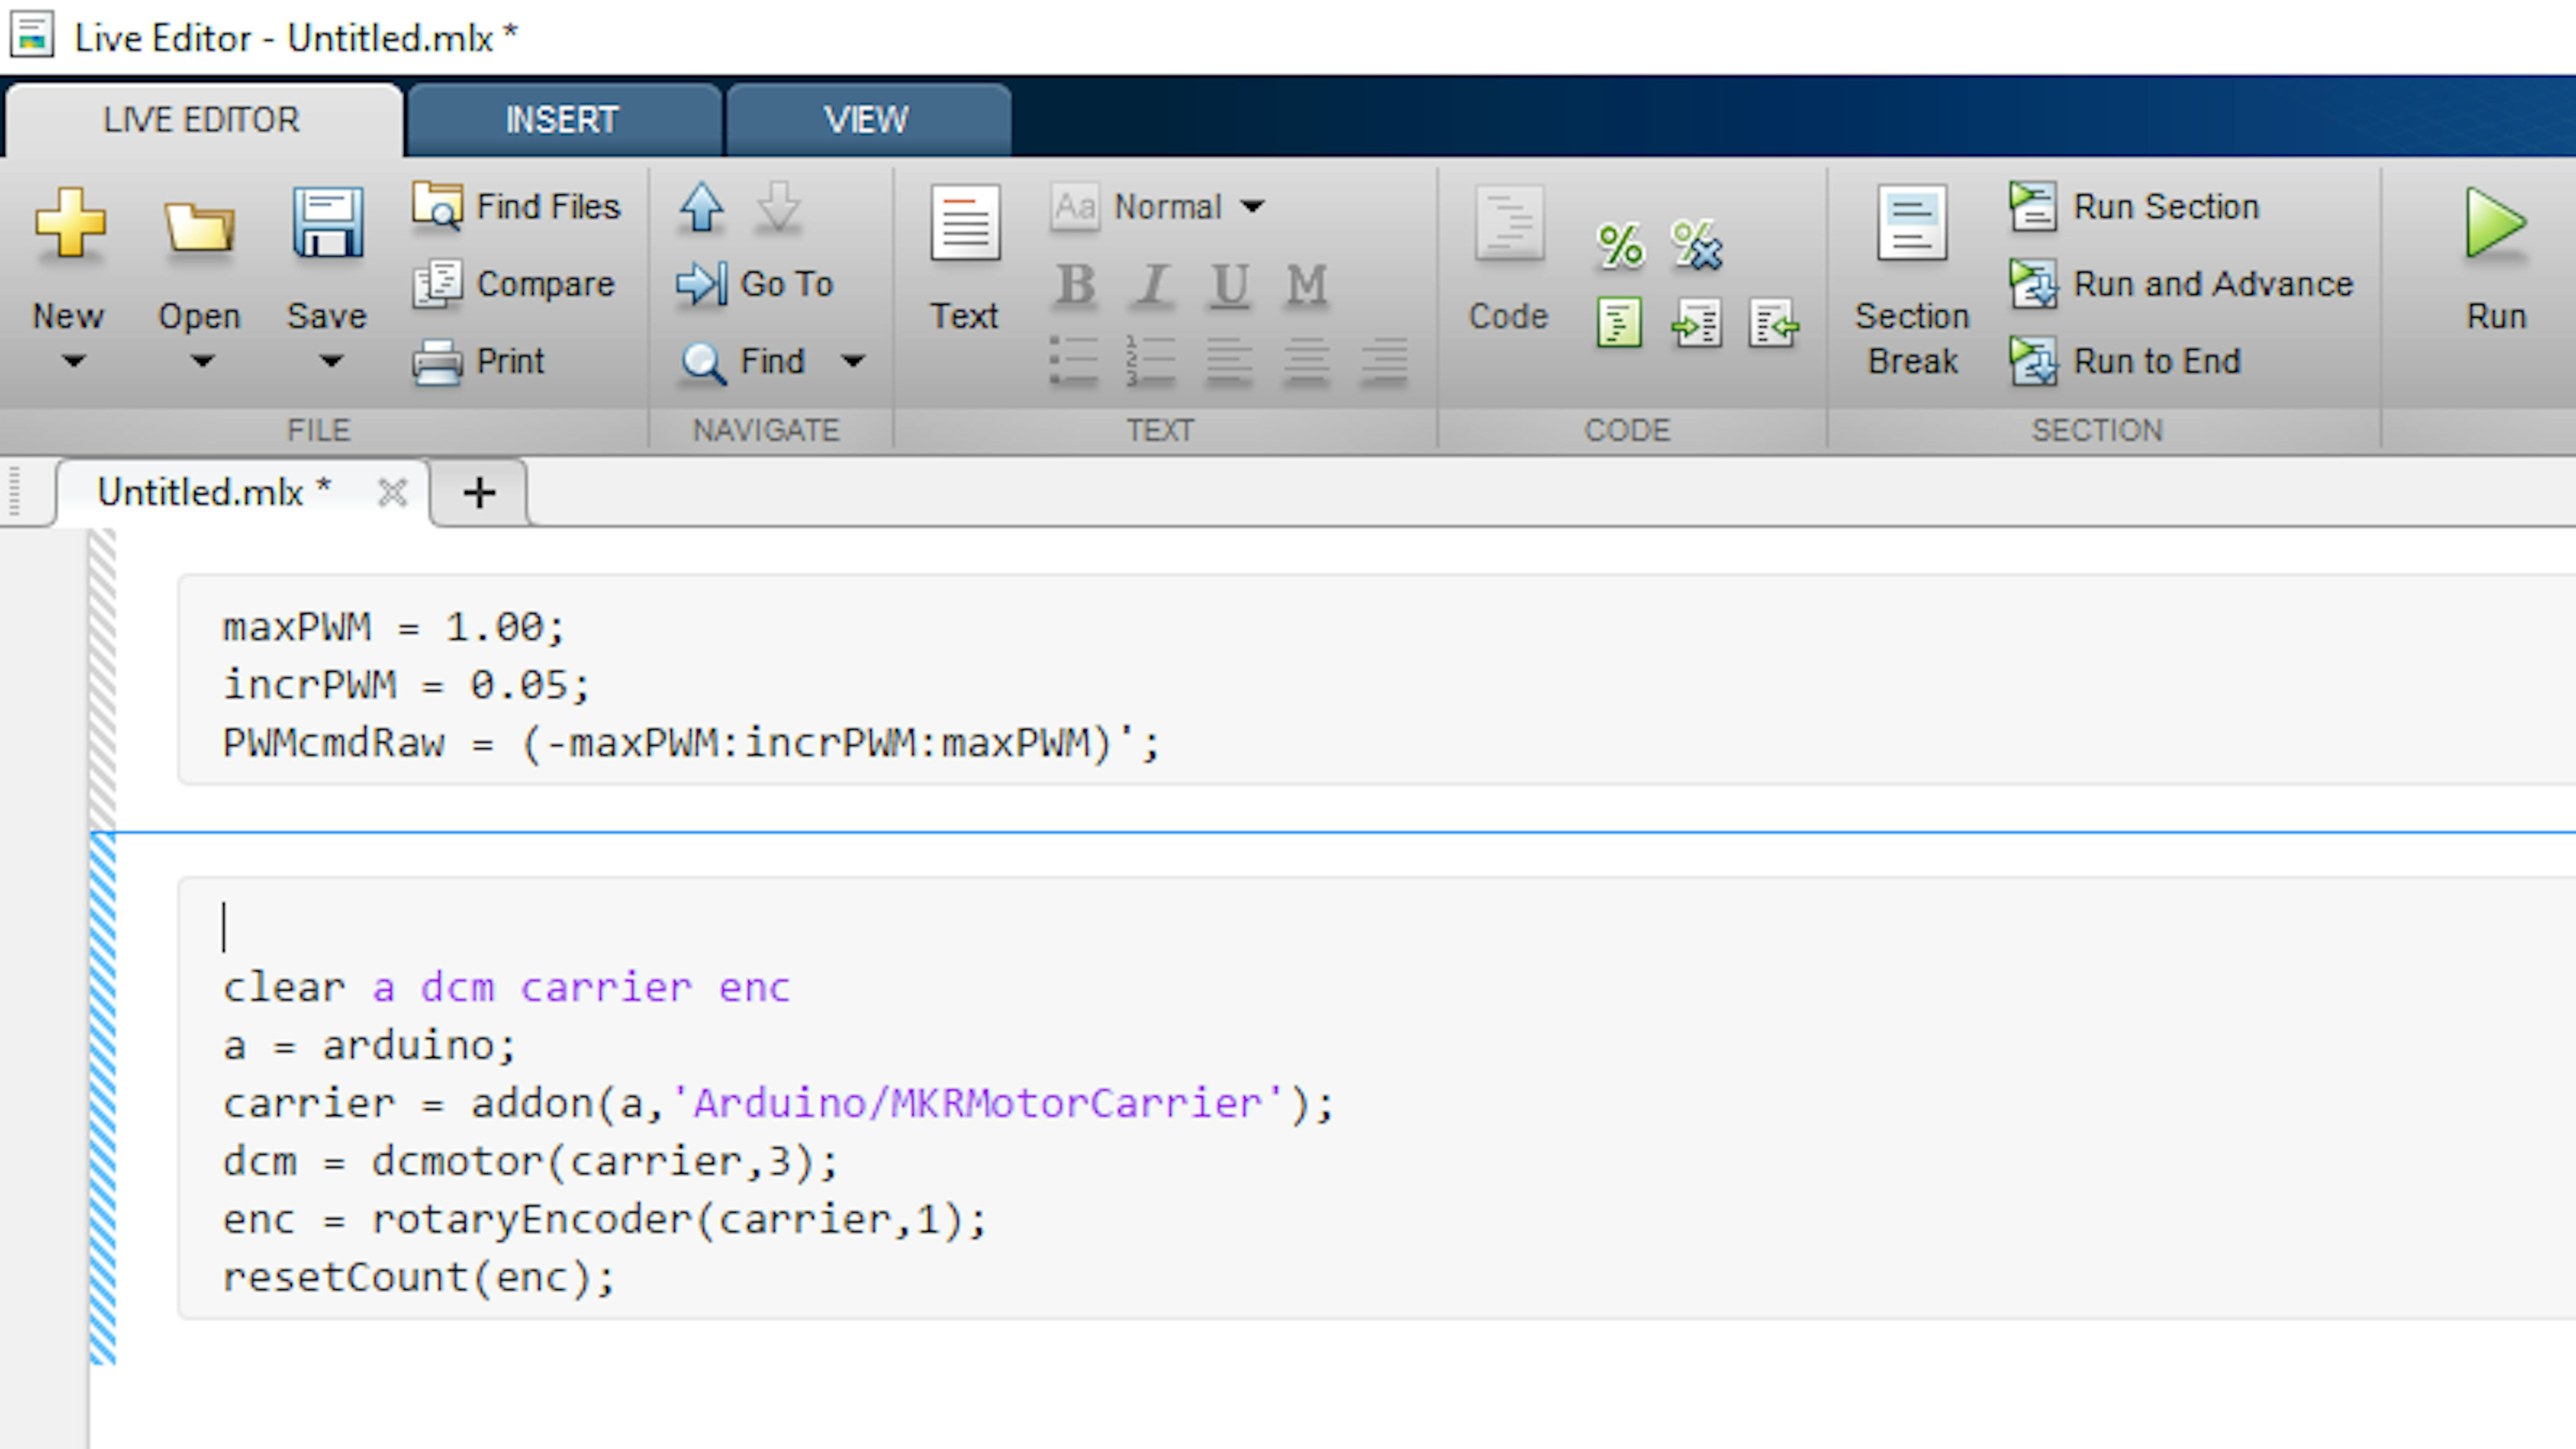Click the gray section gutter stripe
This screenshot has height=1449, width=2576.
point(102,680)
